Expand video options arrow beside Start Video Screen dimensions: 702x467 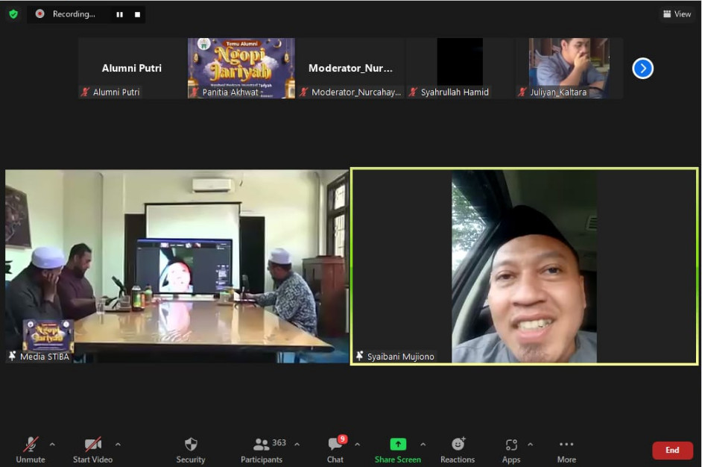[118, 445]
